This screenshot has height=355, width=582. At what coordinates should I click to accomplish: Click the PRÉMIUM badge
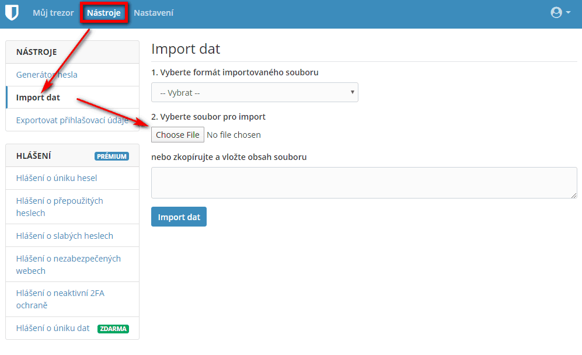point(111,156)
